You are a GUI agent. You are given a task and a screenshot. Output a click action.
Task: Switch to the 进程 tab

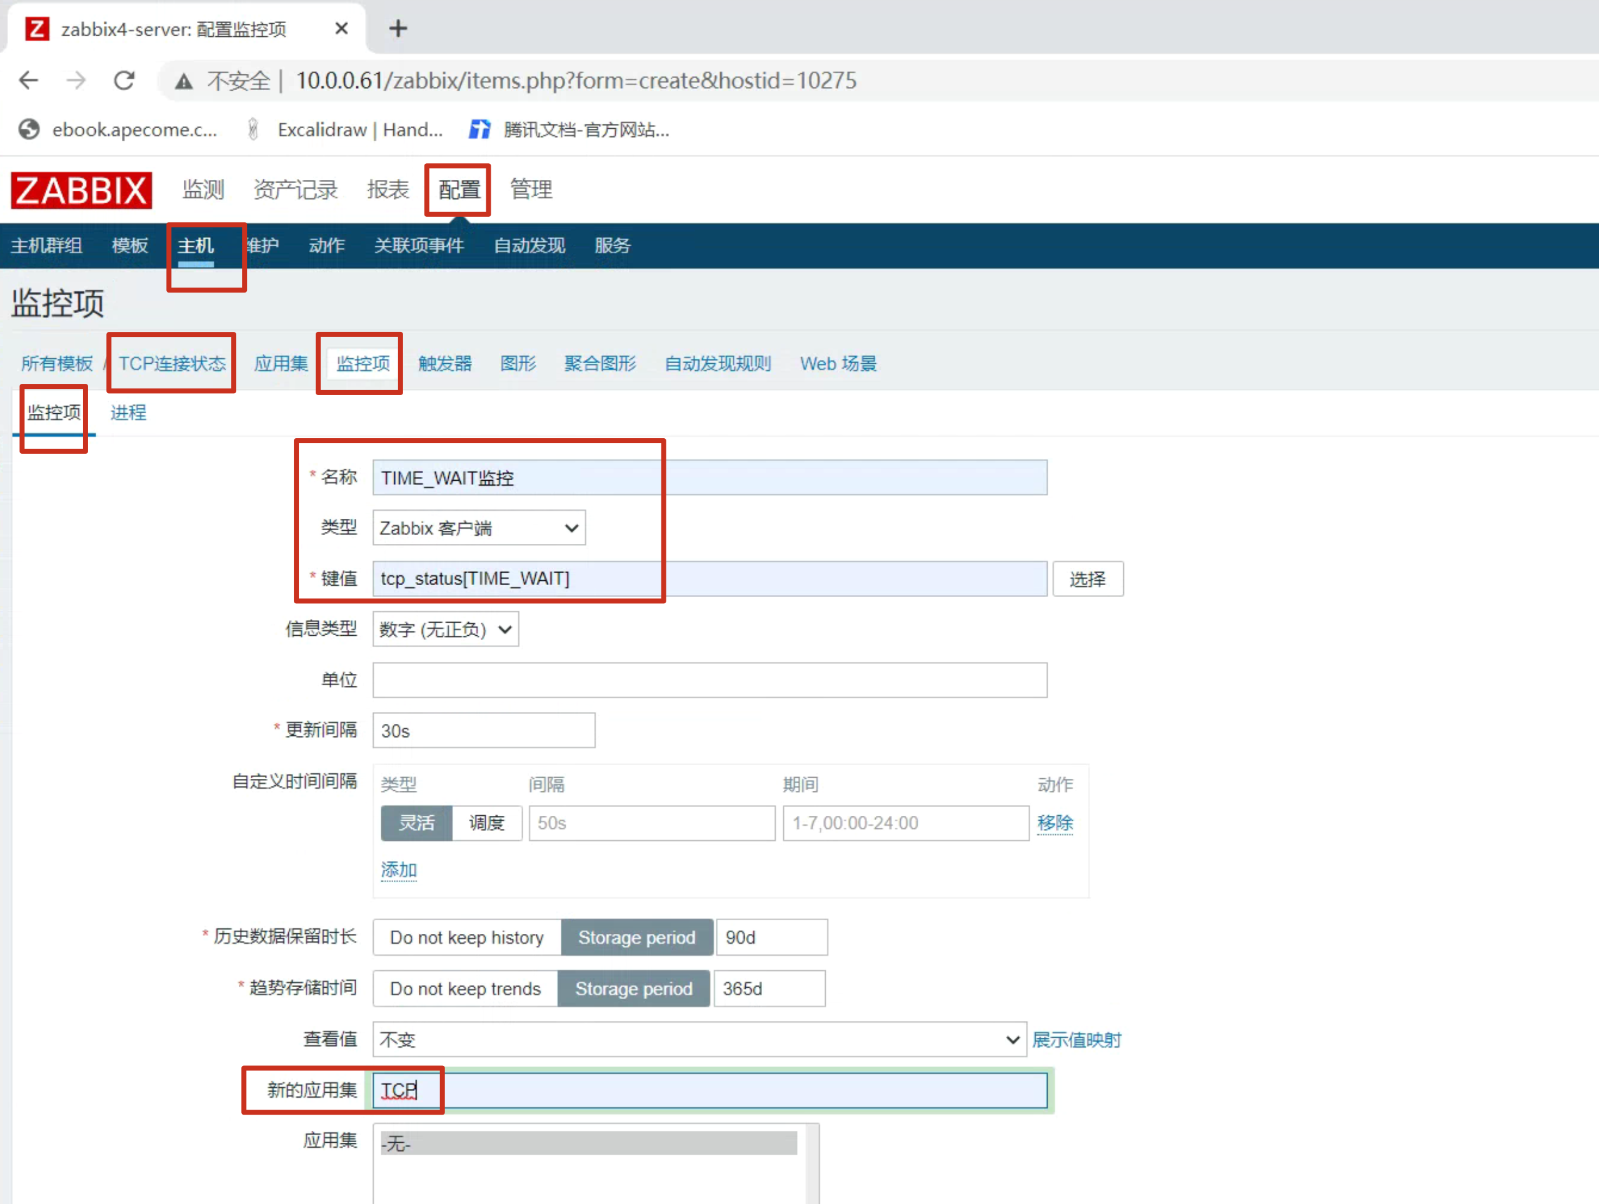click(128, 412)
